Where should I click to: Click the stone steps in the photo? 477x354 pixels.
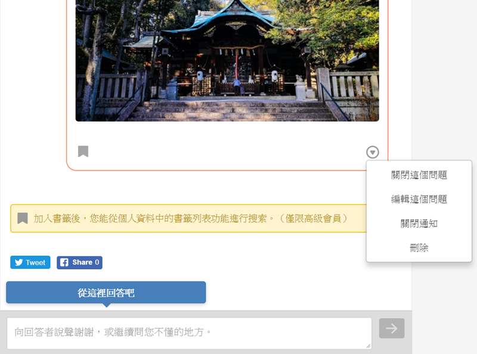[x=231, y=110]
